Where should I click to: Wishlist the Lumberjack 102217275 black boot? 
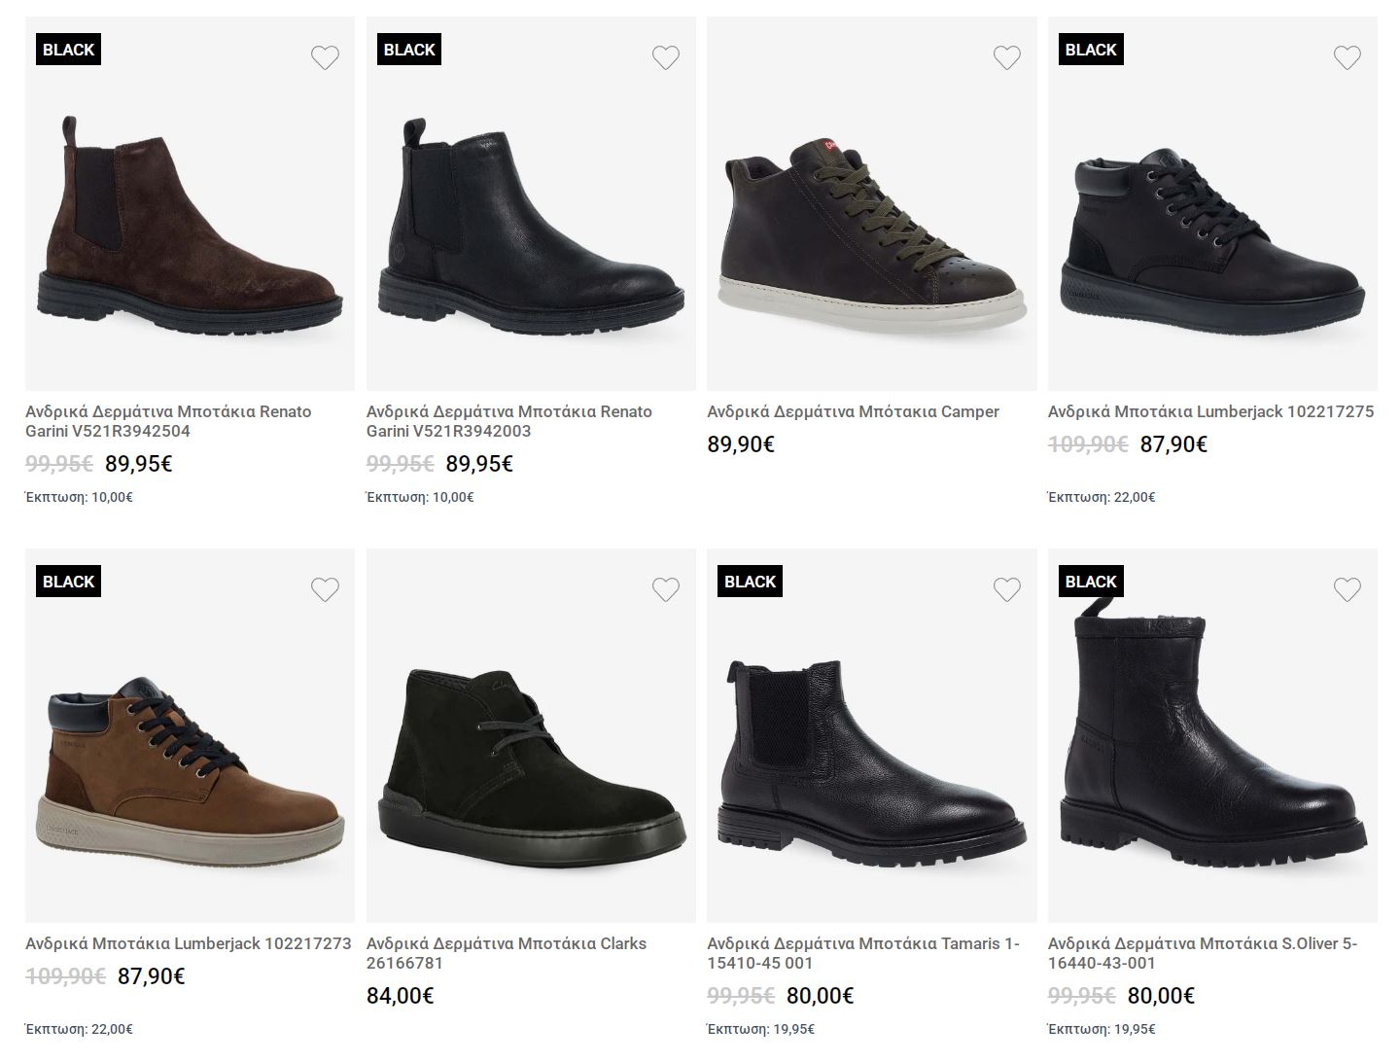(x=1347, y=58)
